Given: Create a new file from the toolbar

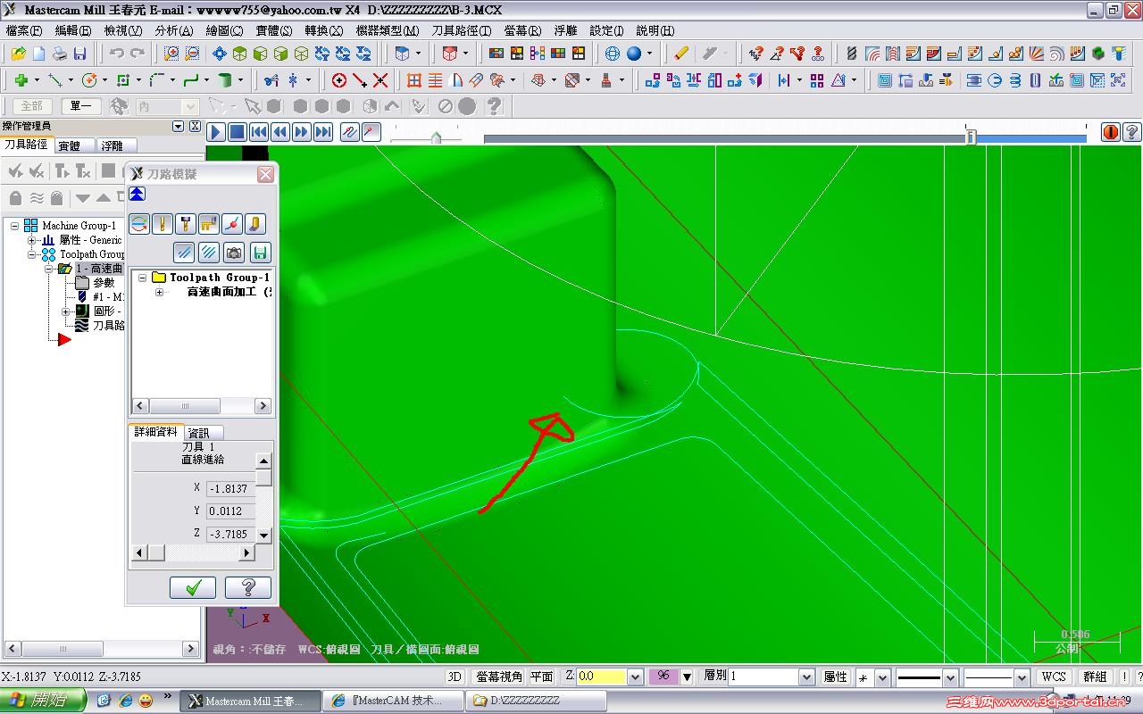Looking at the screenshot, I should pyautogui.click(x=38, y=54).
